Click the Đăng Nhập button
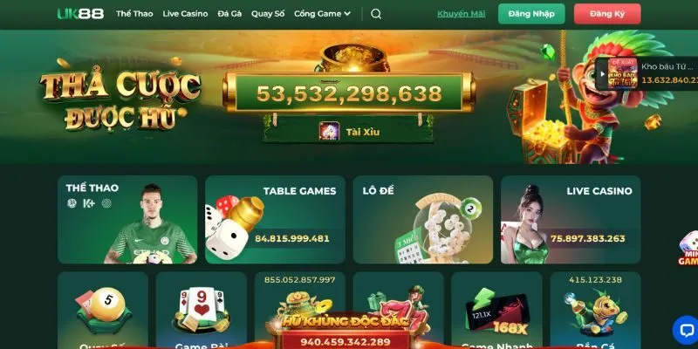 (x=531, y=14)
